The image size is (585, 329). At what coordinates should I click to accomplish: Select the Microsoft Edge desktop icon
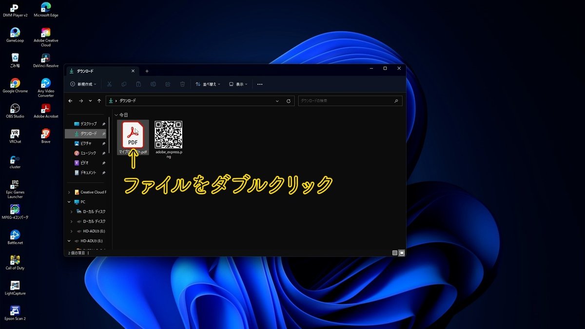(46, 10)
